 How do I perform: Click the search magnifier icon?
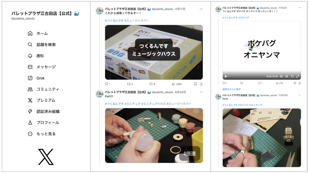tap(30, 45)
